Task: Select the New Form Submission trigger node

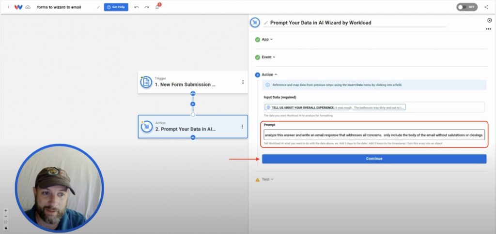Action: point(193,82)
